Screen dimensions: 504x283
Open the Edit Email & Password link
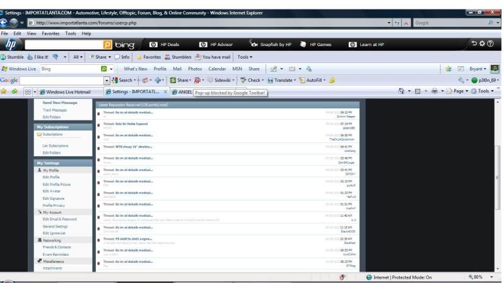point(61,218)
